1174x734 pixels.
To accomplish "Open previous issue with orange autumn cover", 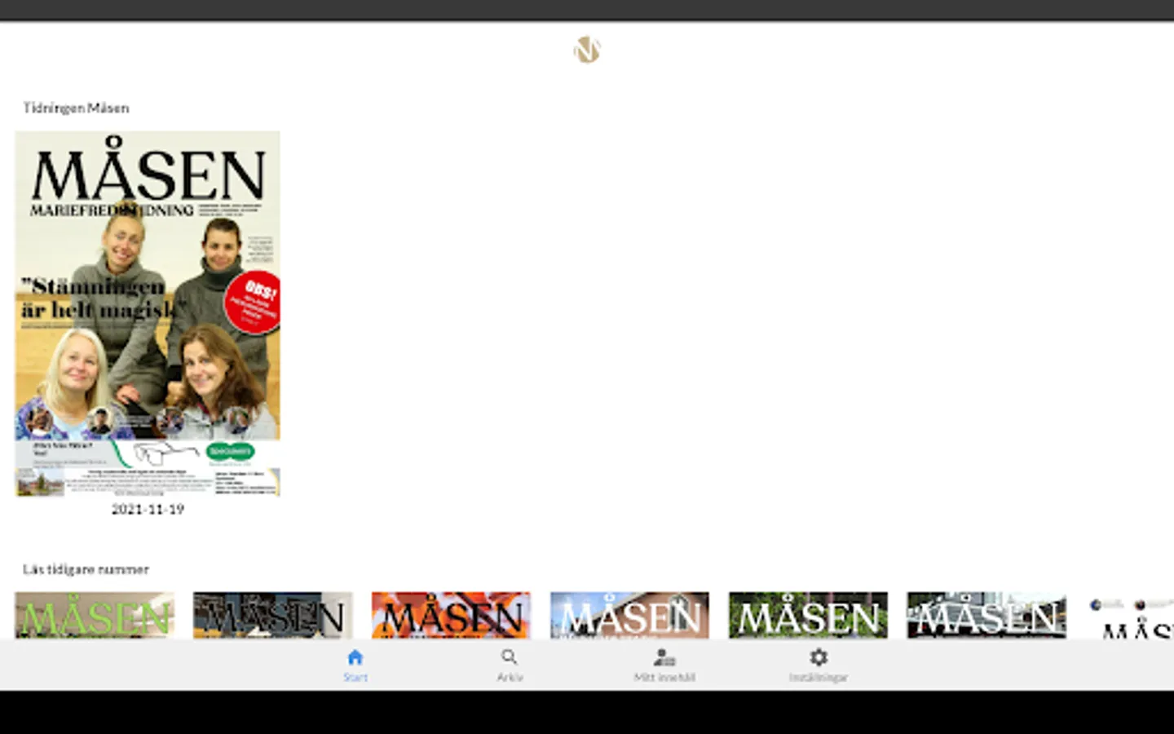I will [x=451, y=616].
